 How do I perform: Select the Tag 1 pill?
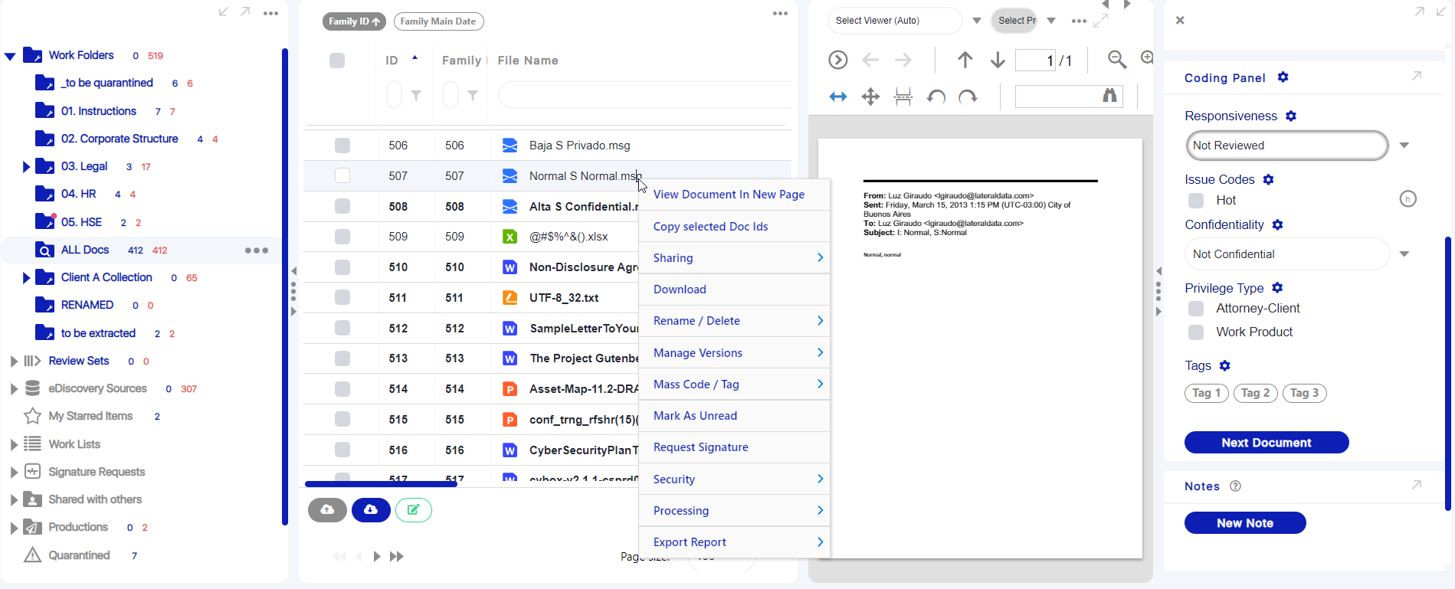(x=1207, y=393)
